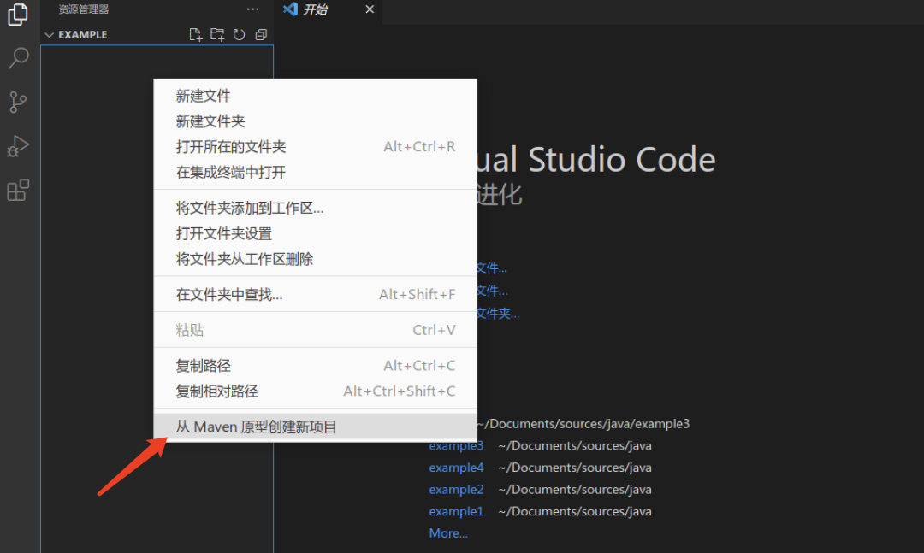Select 新建文件夹 from the context menu
924x553 pixels.
tap(315, 121)
